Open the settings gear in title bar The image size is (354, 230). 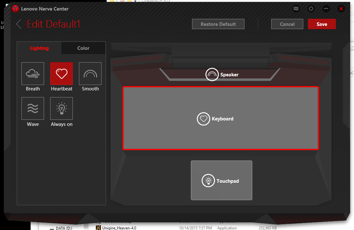(311, 9)
